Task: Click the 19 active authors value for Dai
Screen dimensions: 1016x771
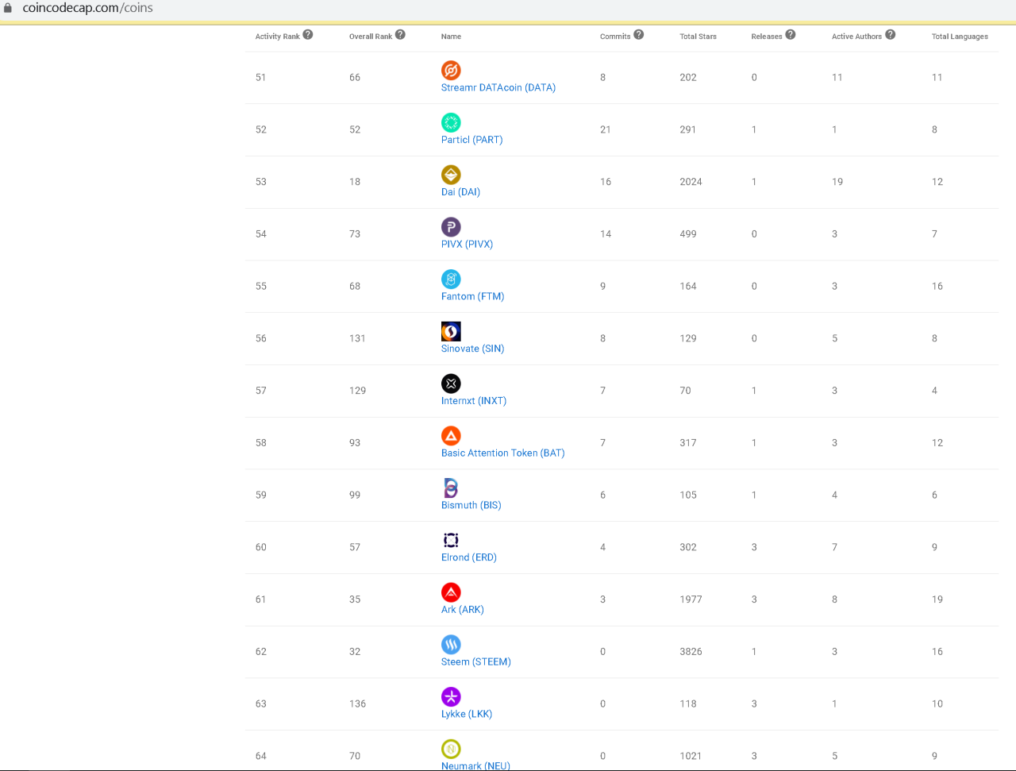Action: (837, 182)
